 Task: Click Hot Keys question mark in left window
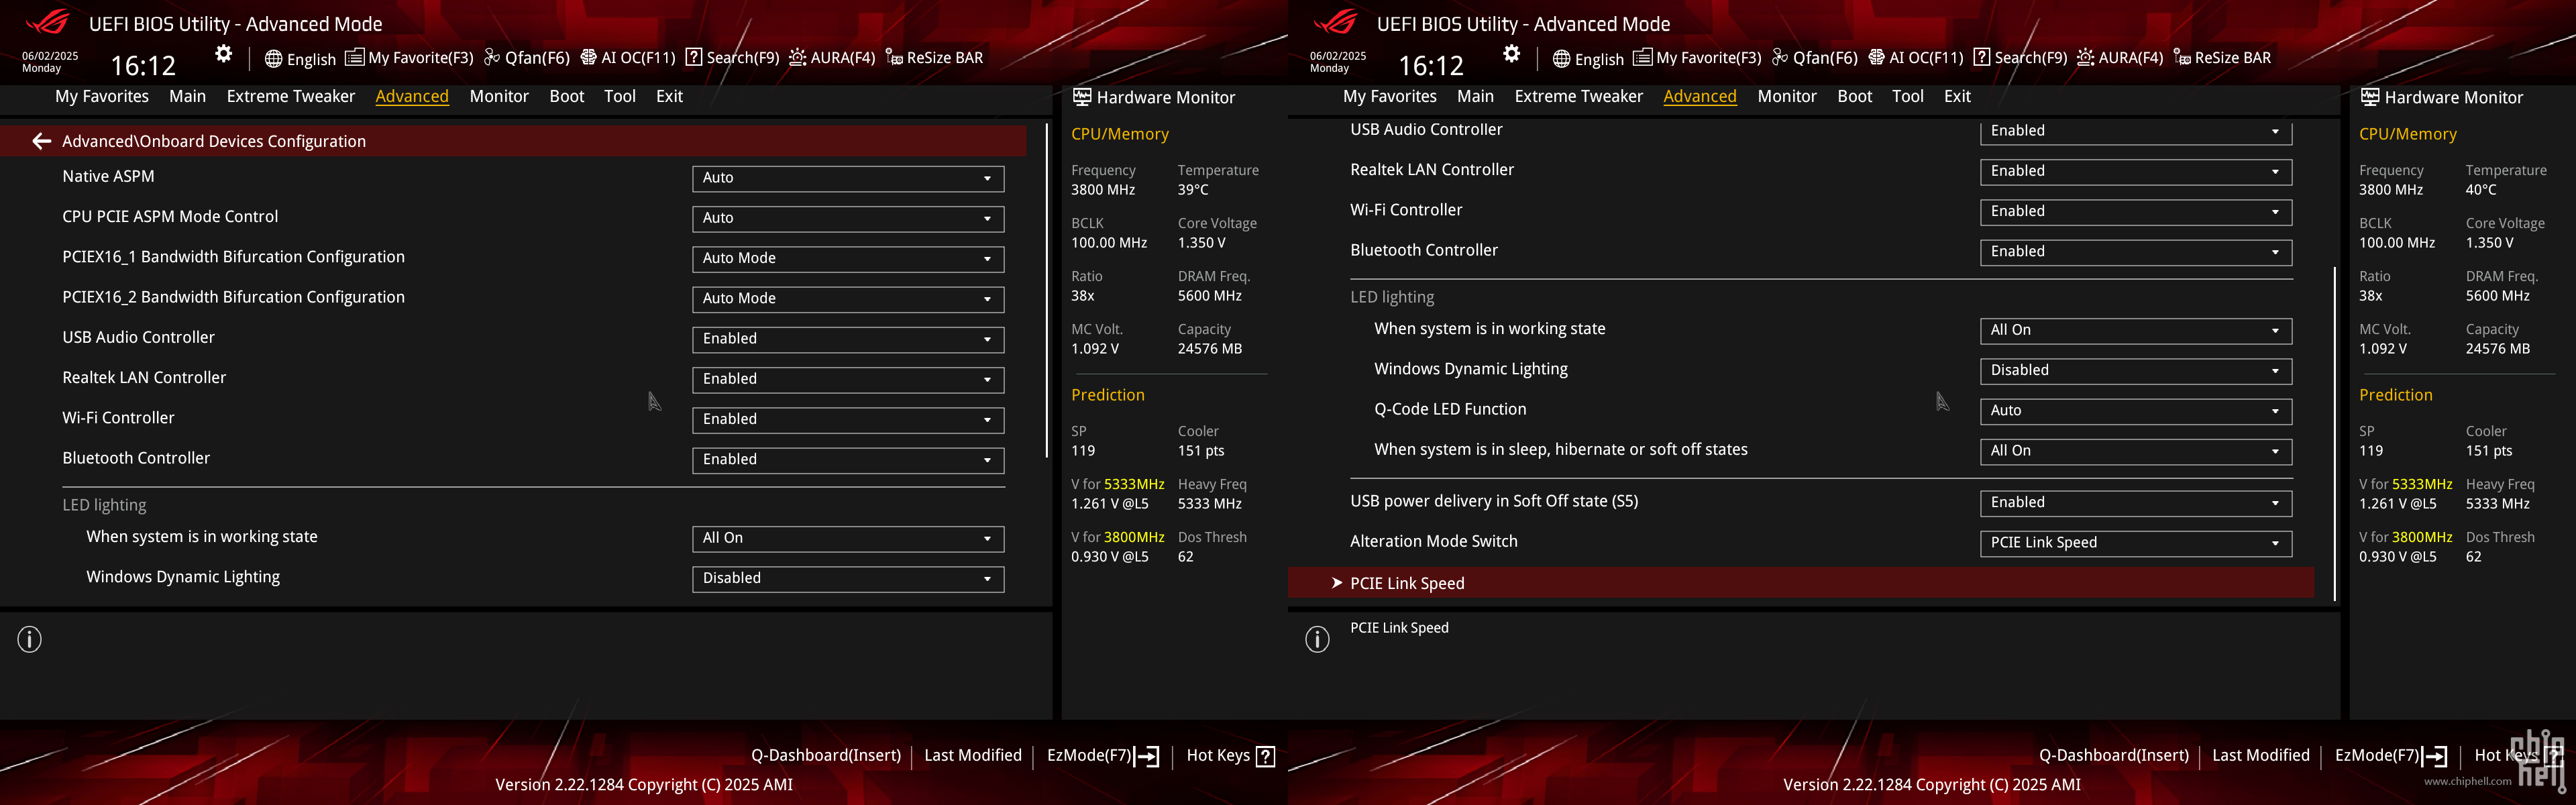[x=1265, y=756]
